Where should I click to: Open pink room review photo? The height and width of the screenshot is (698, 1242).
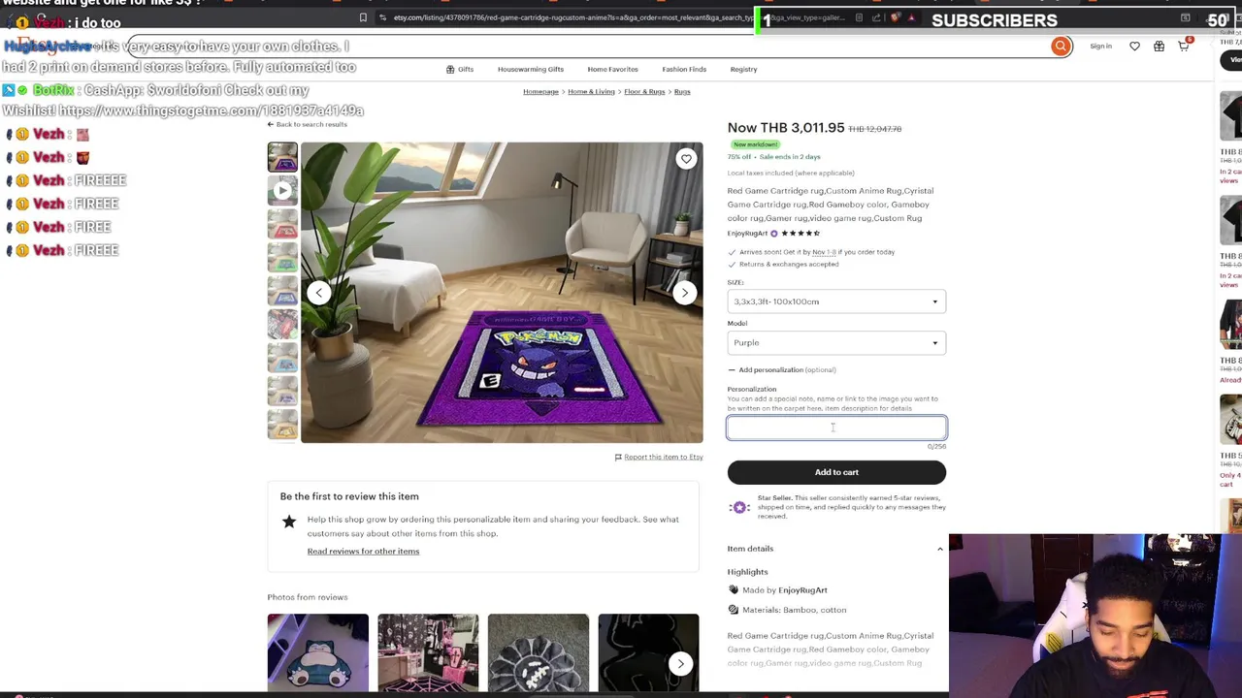coord(428,652)
